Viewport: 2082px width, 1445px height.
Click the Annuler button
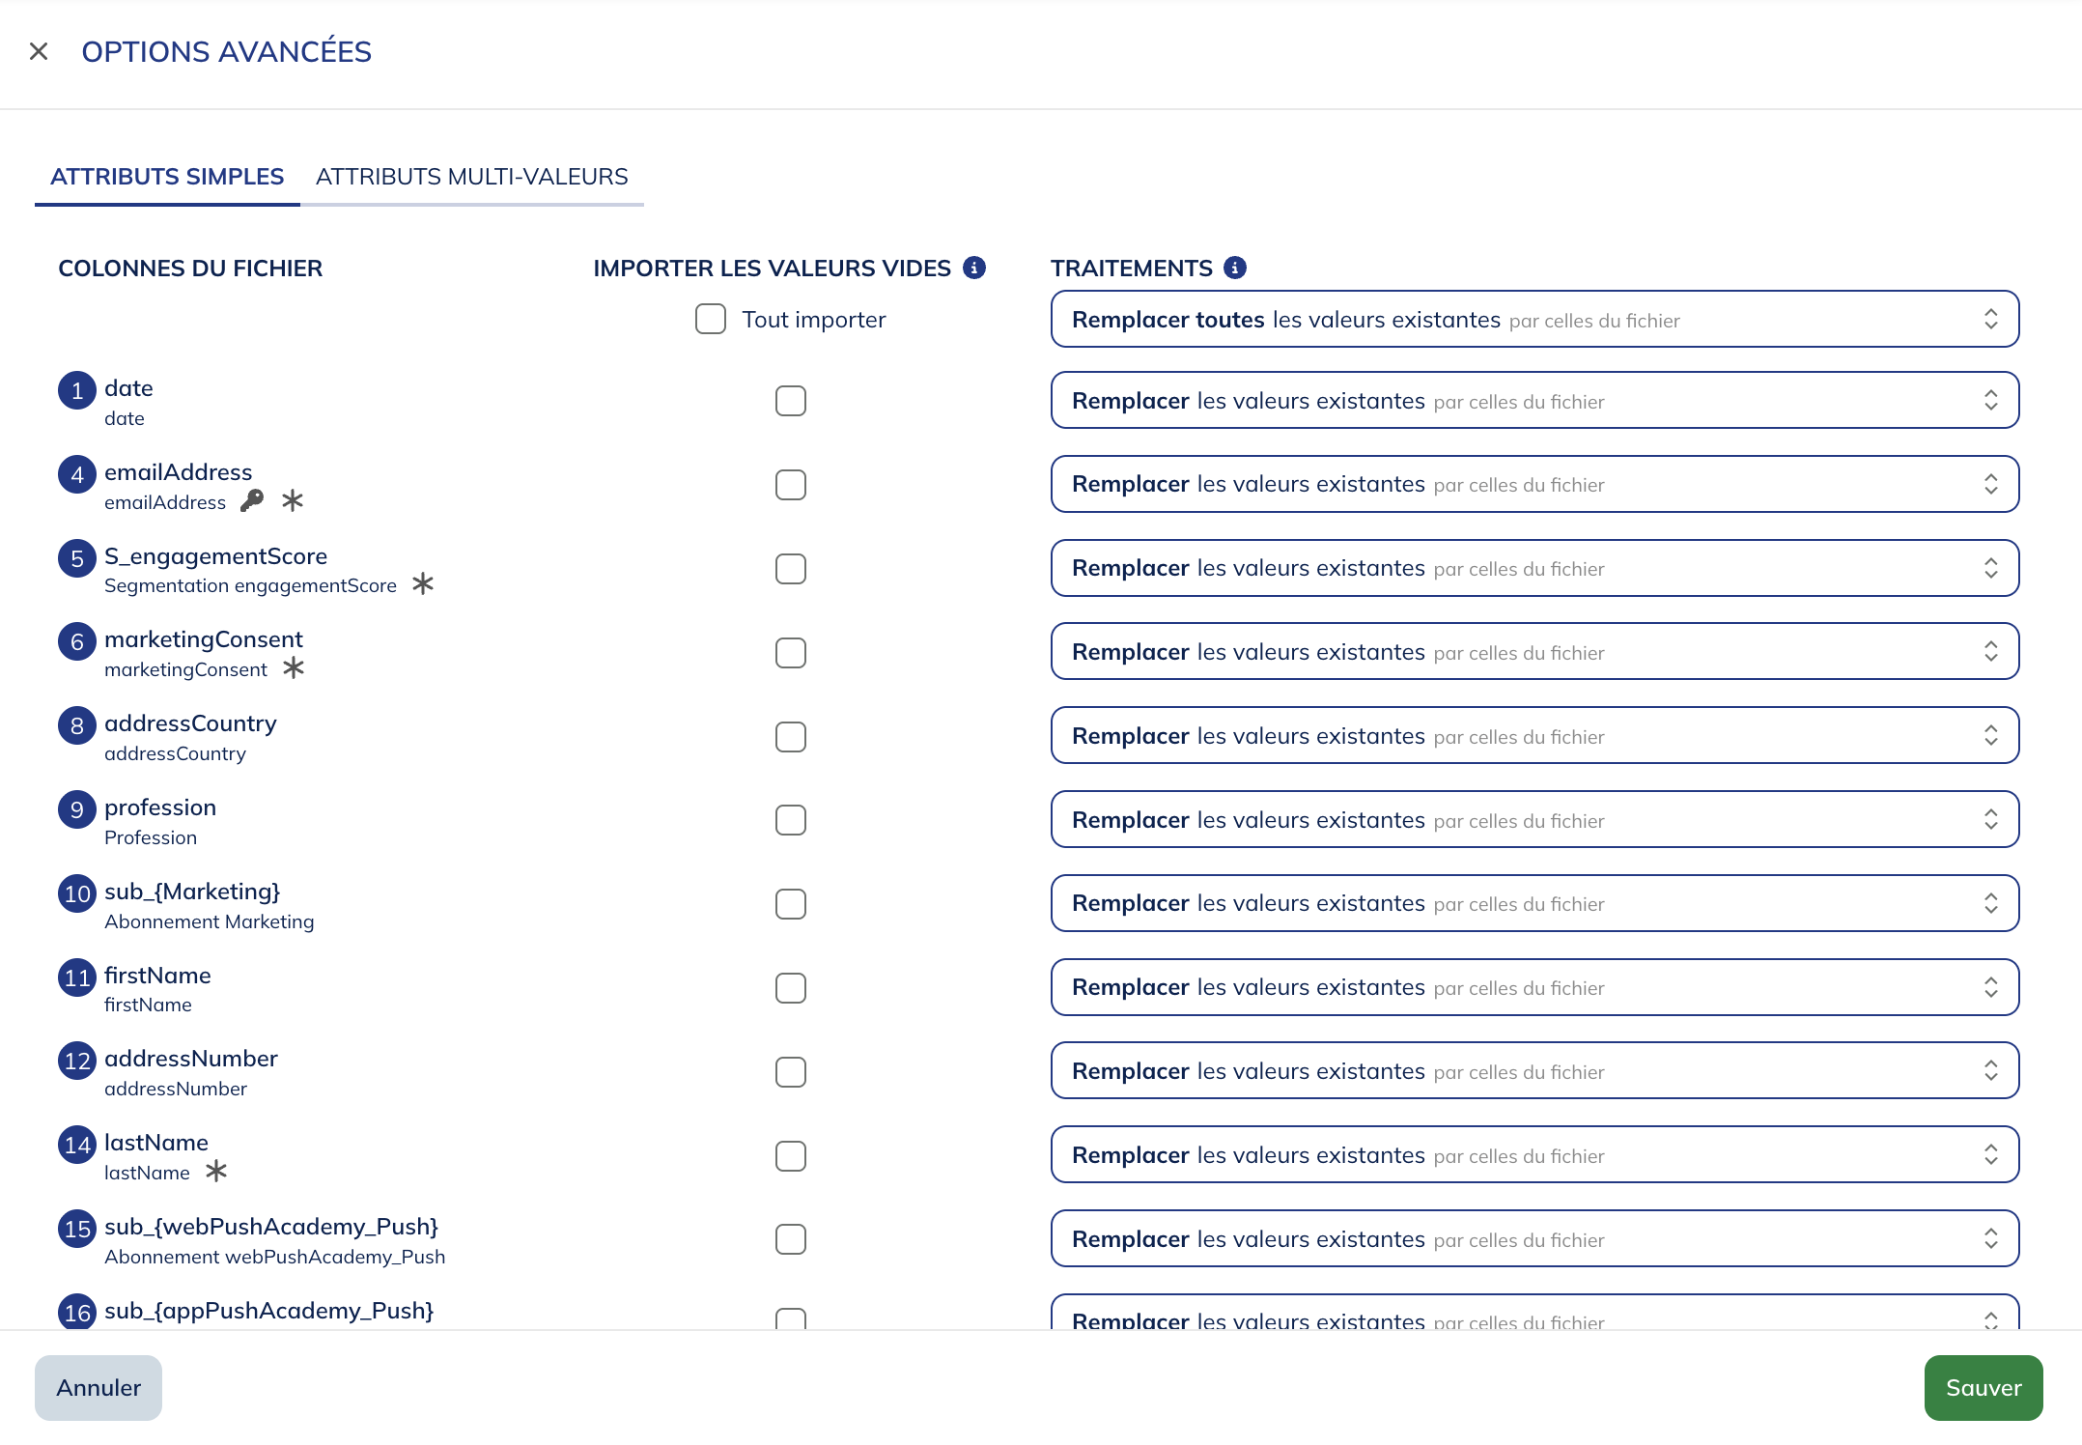pos(98,1388)
